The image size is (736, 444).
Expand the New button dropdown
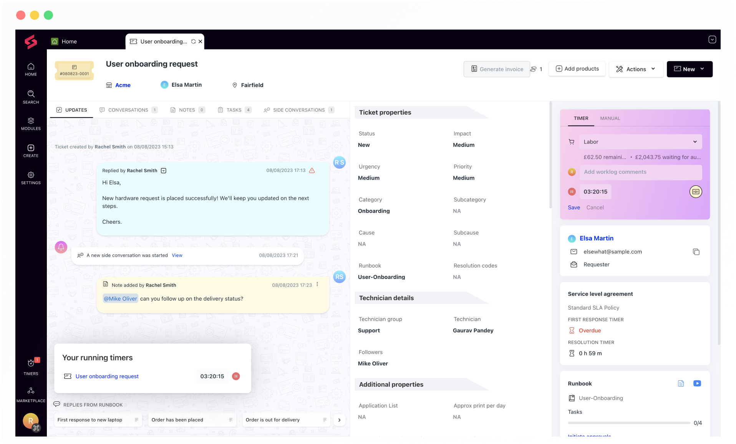pyautogui.click(x=702, y=69)
